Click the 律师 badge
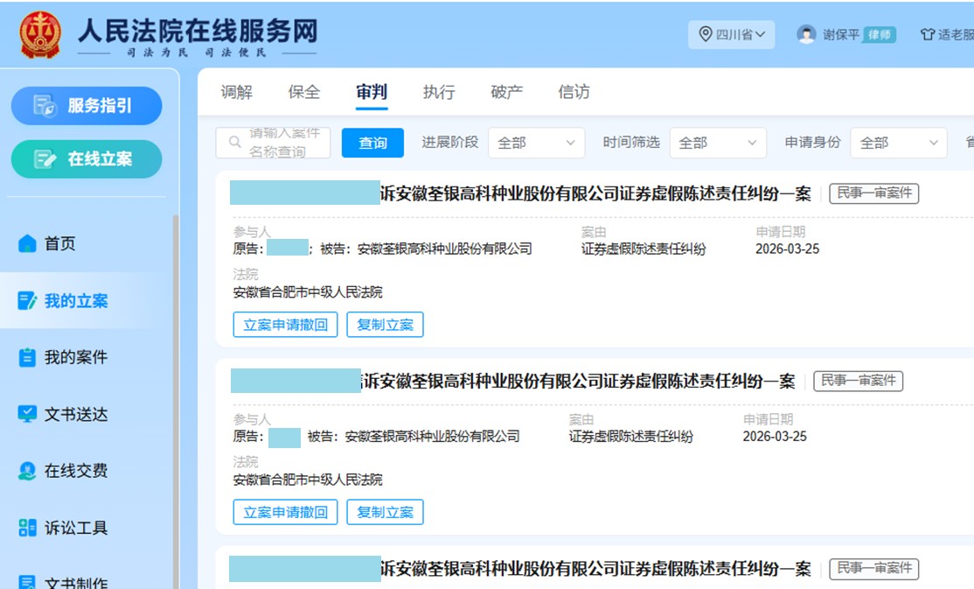 [879, 34]
